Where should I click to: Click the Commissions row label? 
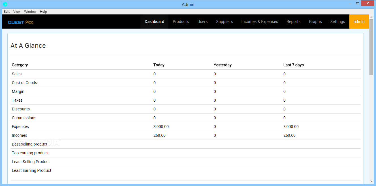pos(24,118)
